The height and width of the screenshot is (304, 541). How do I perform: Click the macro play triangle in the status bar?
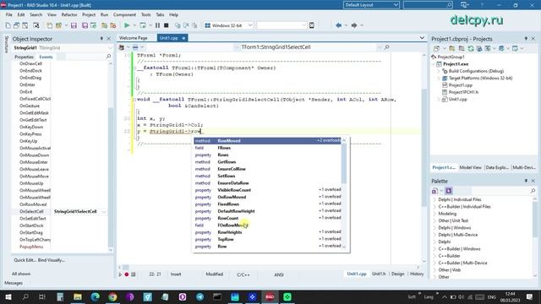120,274
